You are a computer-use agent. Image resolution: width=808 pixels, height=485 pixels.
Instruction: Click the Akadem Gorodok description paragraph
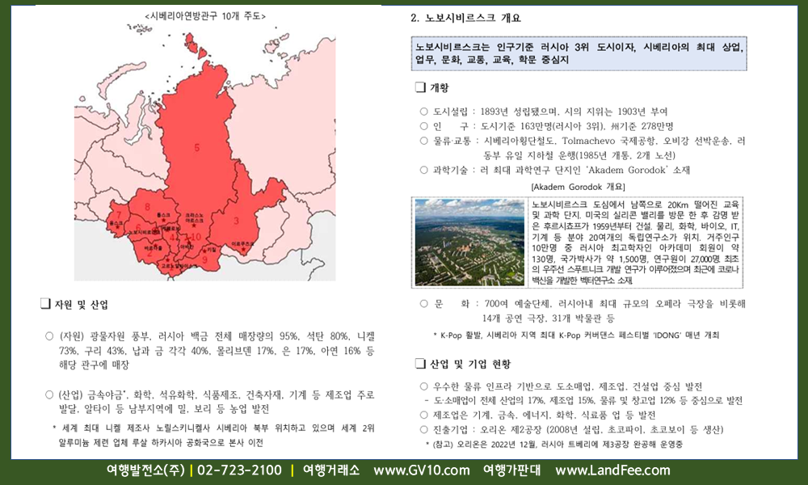[635, 242]
